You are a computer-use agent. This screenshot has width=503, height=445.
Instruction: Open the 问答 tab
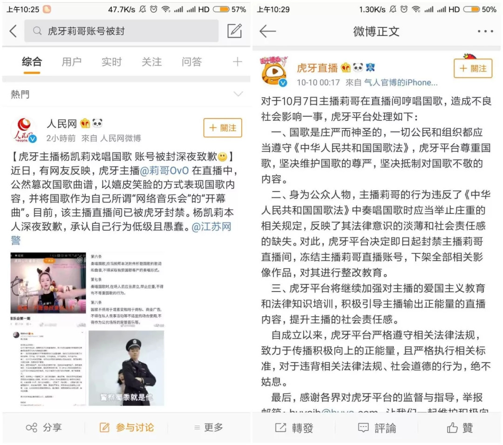tap(191, 61)
